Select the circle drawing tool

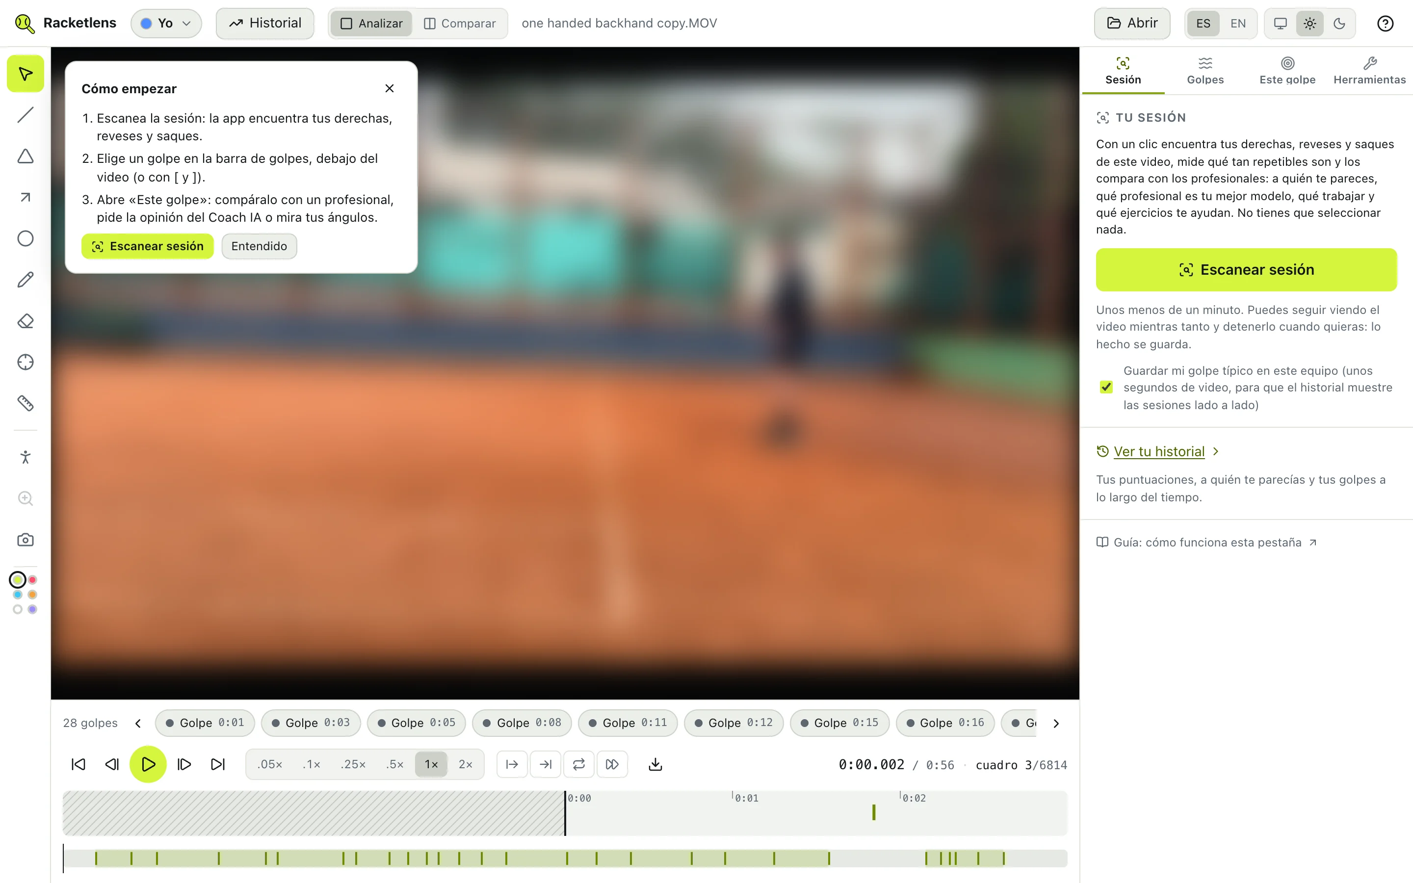[25, 238]
